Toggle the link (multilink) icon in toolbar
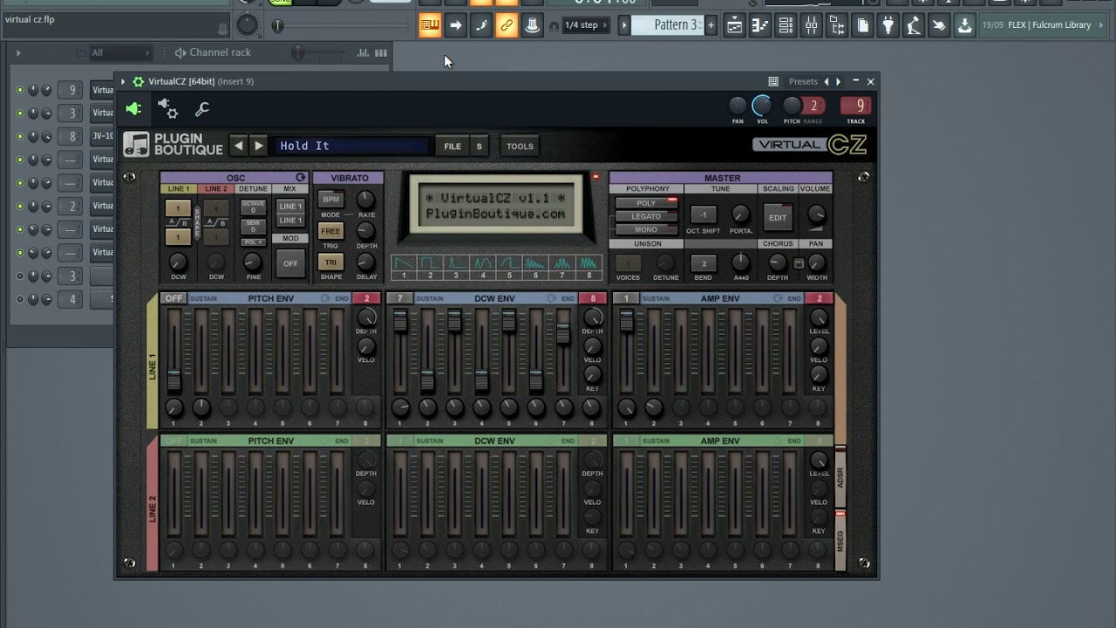 pos(507,25)
